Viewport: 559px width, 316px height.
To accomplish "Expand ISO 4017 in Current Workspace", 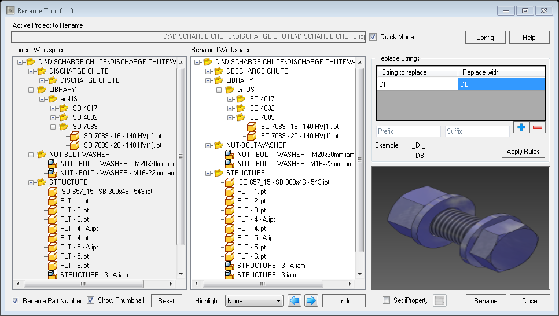I will coord(53,108).
